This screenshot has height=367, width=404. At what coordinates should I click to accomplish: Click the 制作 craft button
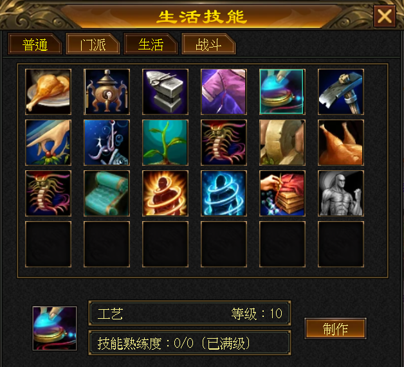point(335,328)
